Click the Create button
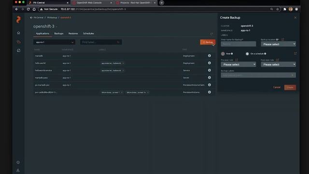 point(290,87)
